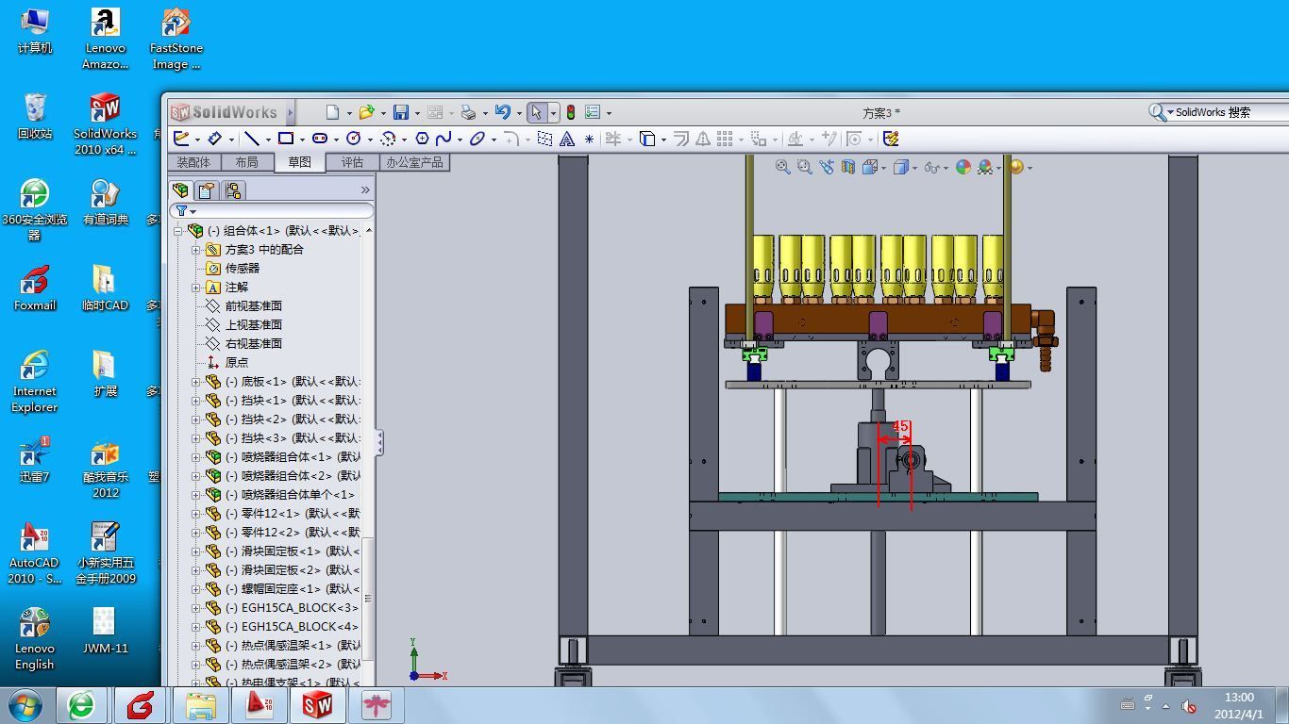Open the SolidWorks taskbar button
Image resolution: width=1289 pixels, height=724 pixels.
coord(318,705)
